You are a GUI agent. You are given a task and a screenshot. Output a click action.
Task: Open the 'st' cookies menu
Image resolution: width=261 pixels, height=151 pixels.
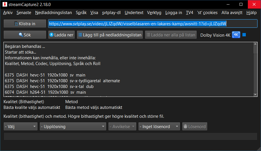(207, 13)
